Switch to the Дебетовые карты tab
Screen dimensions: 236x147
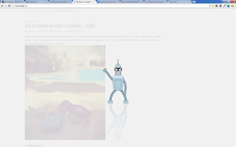(x=60, y=2)
